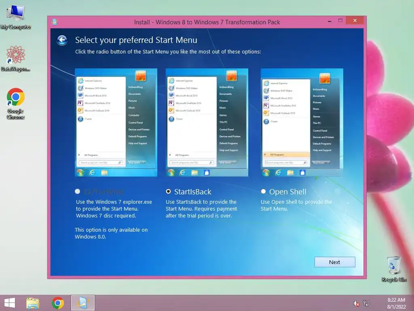Click the Open Shell label text

(287, 192)
